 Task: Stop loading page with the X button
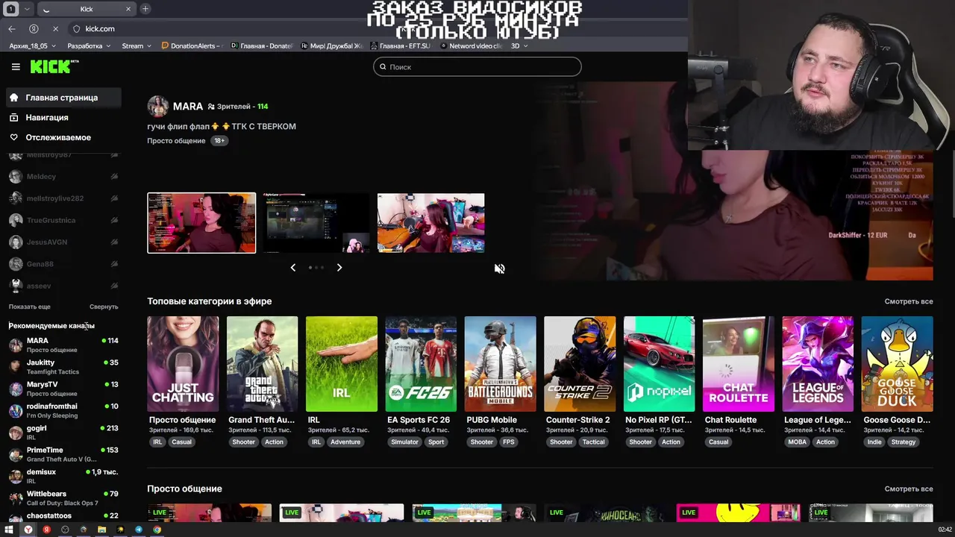click(x=55, y=28)
